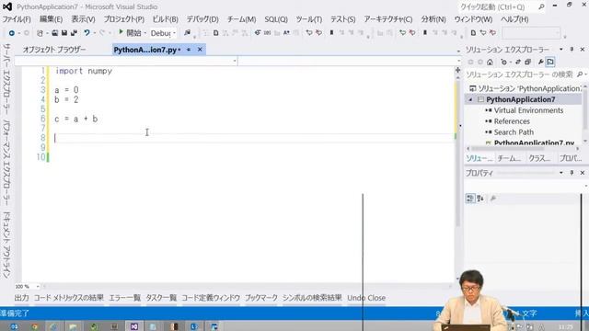This screenshot has width=589, height=331.
Task: Open the プロジェクト(P) menu
Action: pyautogui.click(x=124, y=19)
